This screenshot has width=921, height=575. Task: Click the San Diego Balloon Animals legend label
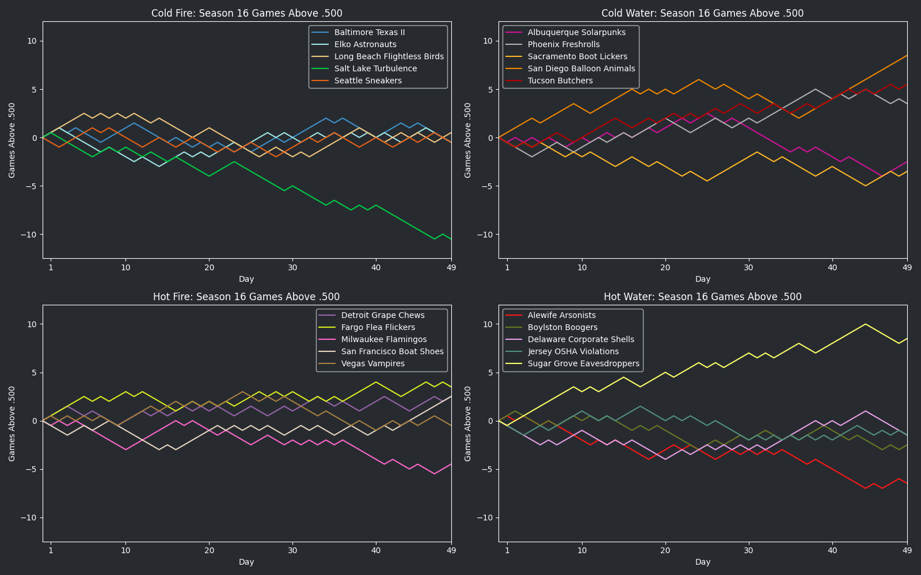point(581,68)
